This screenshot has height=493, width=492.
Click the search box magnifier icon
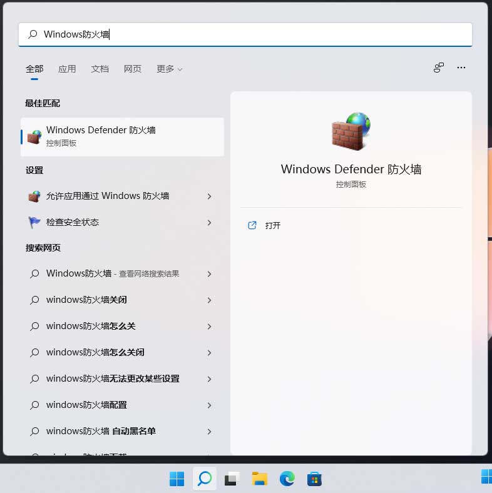(x=33, y=34)
